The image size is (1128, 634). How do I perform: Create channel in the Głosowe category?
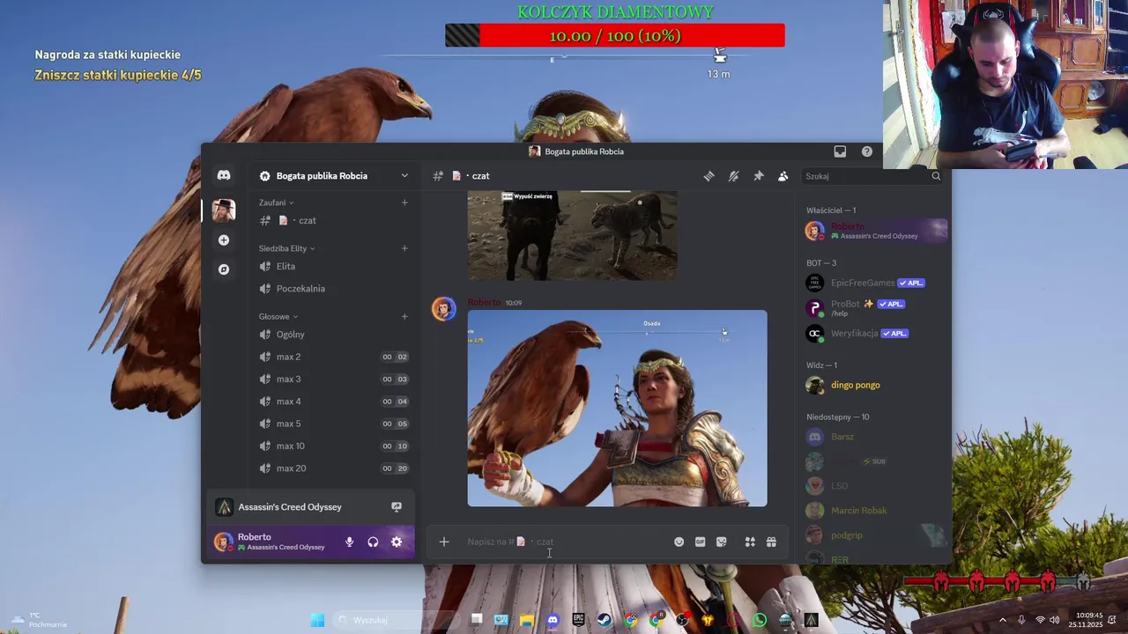(404, 316)
